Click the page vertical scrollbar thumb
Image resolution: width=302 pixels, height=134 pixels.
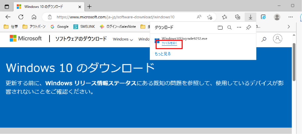coord(294,62)
